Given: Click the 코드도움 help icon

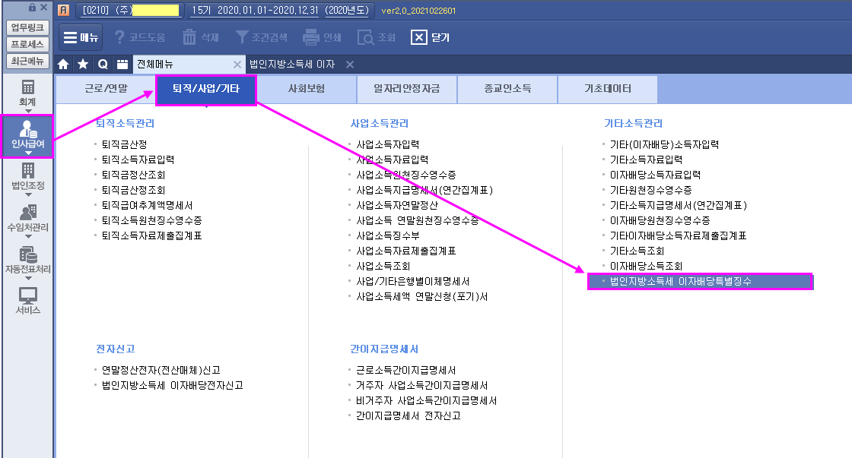Looking at the screenshot, I should point(119,37).
